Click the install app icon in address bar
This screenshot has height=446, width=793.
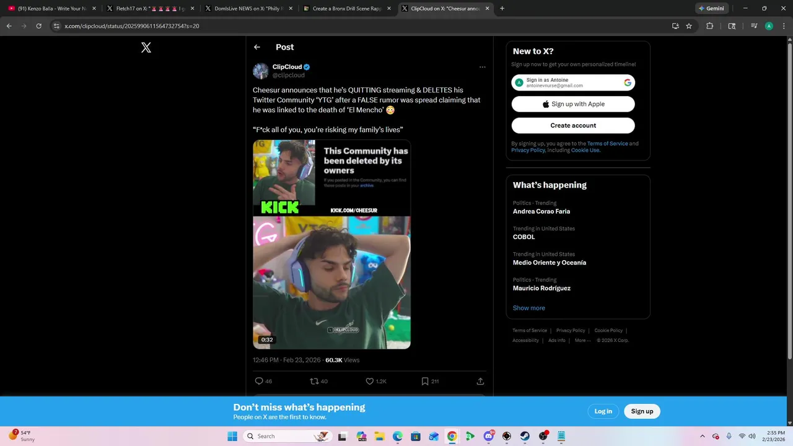675,26
